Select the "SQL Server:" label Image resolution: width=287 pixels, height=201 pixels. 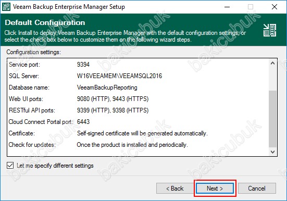(24, 76)
